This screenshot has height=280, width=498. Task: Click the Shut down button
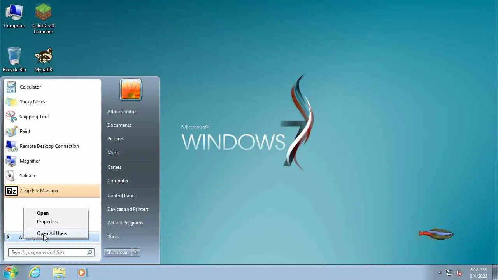coord(118,252)
